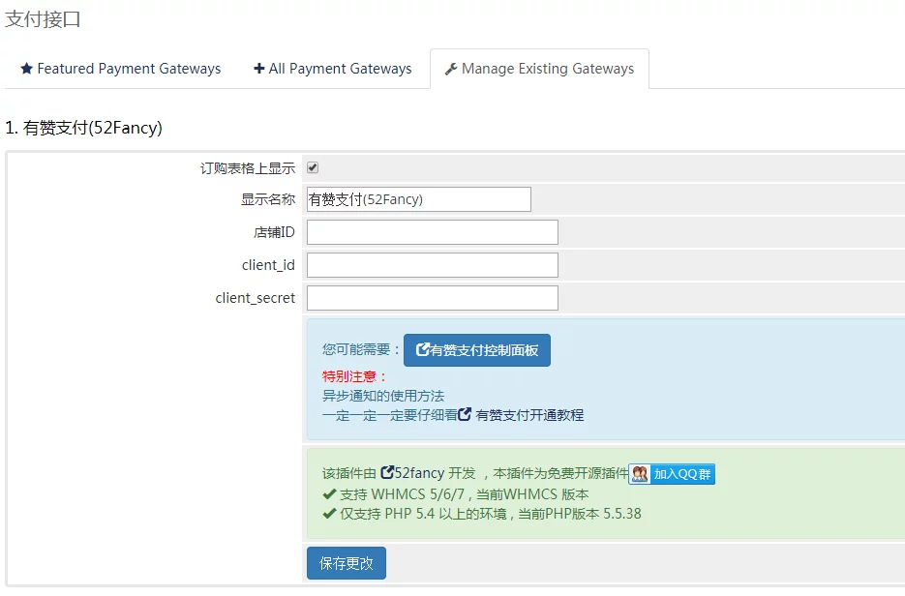
Task: Open the Featured Payment Gateways tab
Action: tap(118, 69)
